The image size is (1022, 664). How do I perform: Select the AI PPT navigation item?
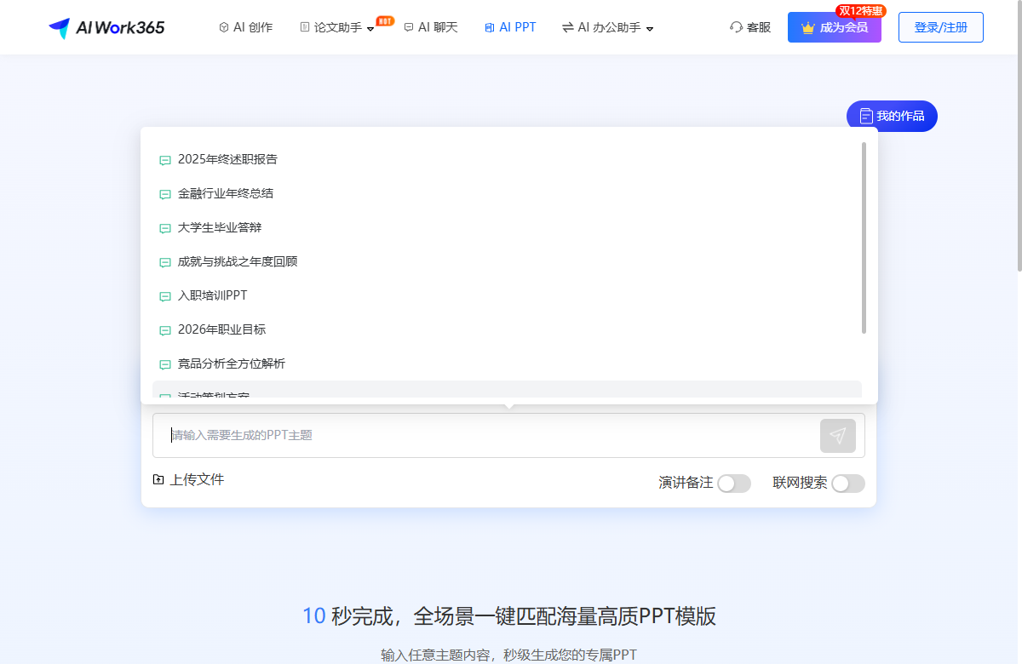(510, 26)
